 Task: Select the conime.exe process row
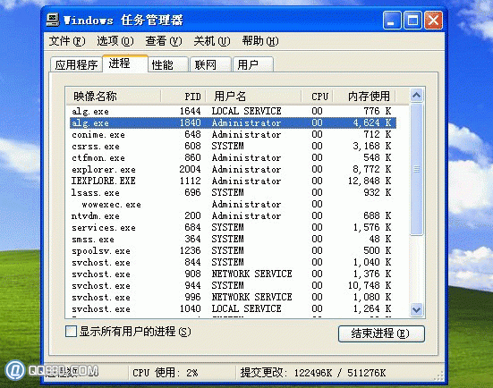233,134
